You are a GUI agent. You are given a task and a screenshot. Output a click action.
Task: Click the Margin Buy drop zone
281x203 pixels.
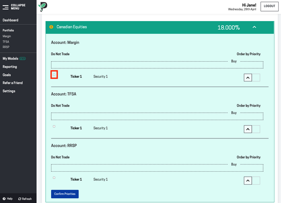coord(157,65)
